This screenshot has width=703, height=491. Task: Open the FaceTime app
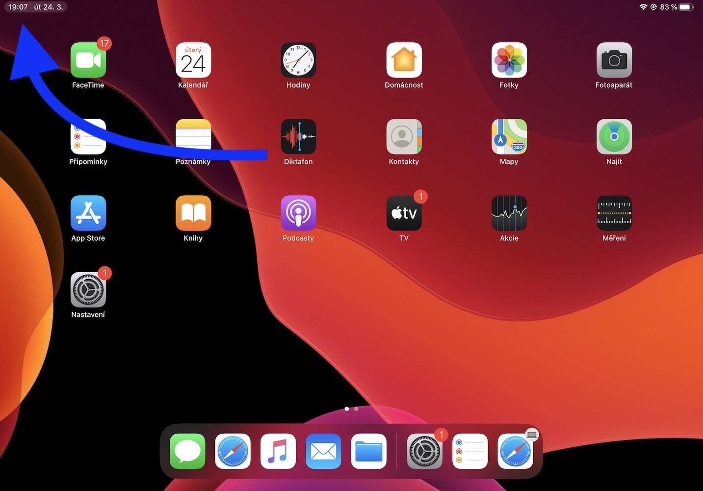88,60
